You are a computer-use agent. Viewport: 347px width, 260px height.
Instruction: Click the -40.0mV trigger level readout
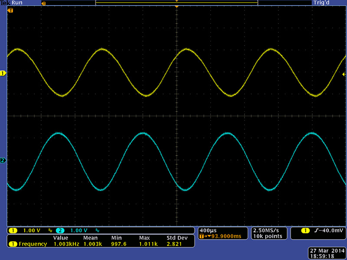(x=328, y=230)
